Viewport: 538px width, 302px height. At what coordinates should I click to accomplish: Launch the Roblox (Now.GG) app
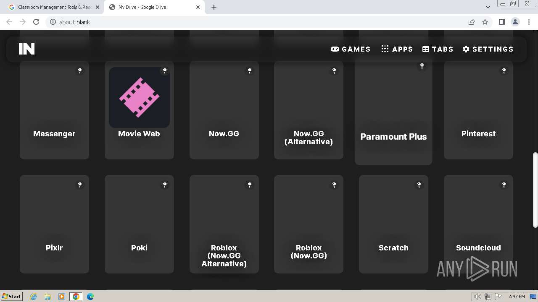[309, 224]
